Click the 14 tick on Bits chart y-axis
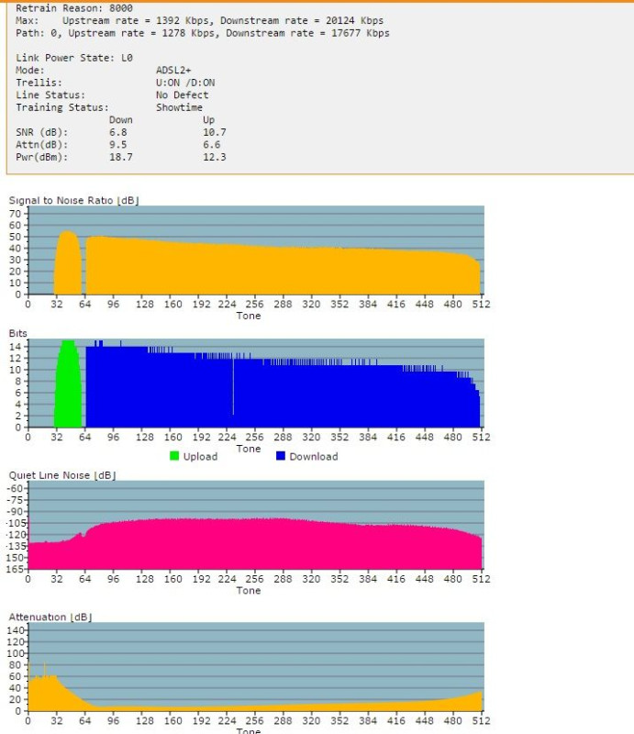This screenshot has height=734, width=634. click(x=15, y=347)
